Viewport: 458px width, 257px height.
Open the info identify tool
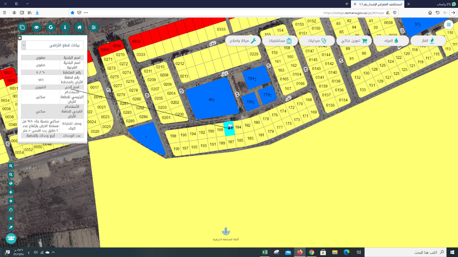[65, 27]
